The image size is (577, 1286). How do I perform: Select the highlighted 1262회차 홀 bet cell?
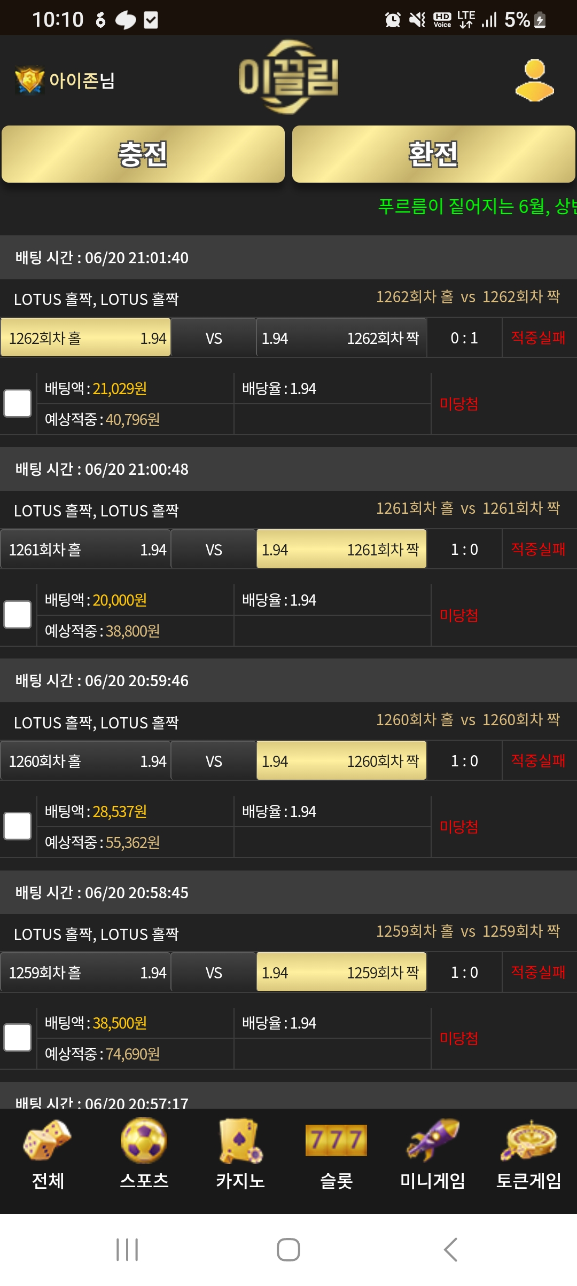[x=85, y=338]
